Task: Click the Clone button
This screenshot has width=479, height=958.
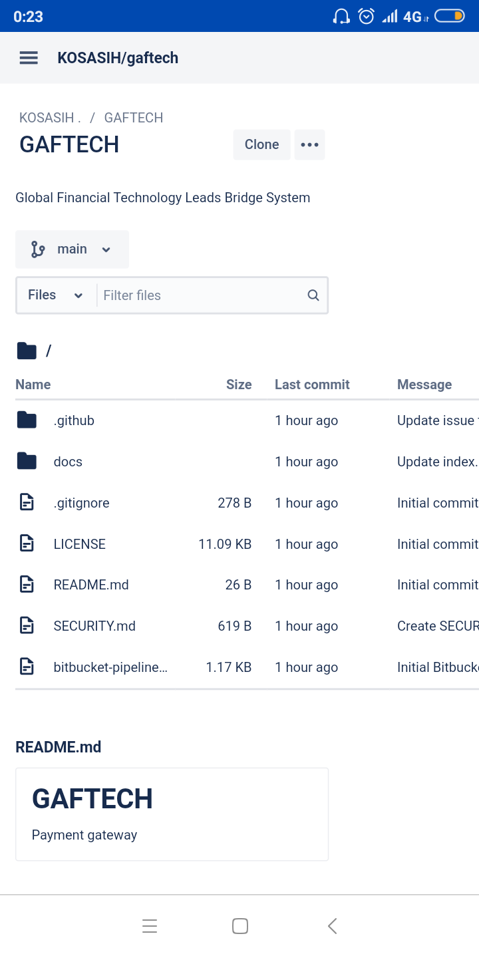Action: click(261, 144)
